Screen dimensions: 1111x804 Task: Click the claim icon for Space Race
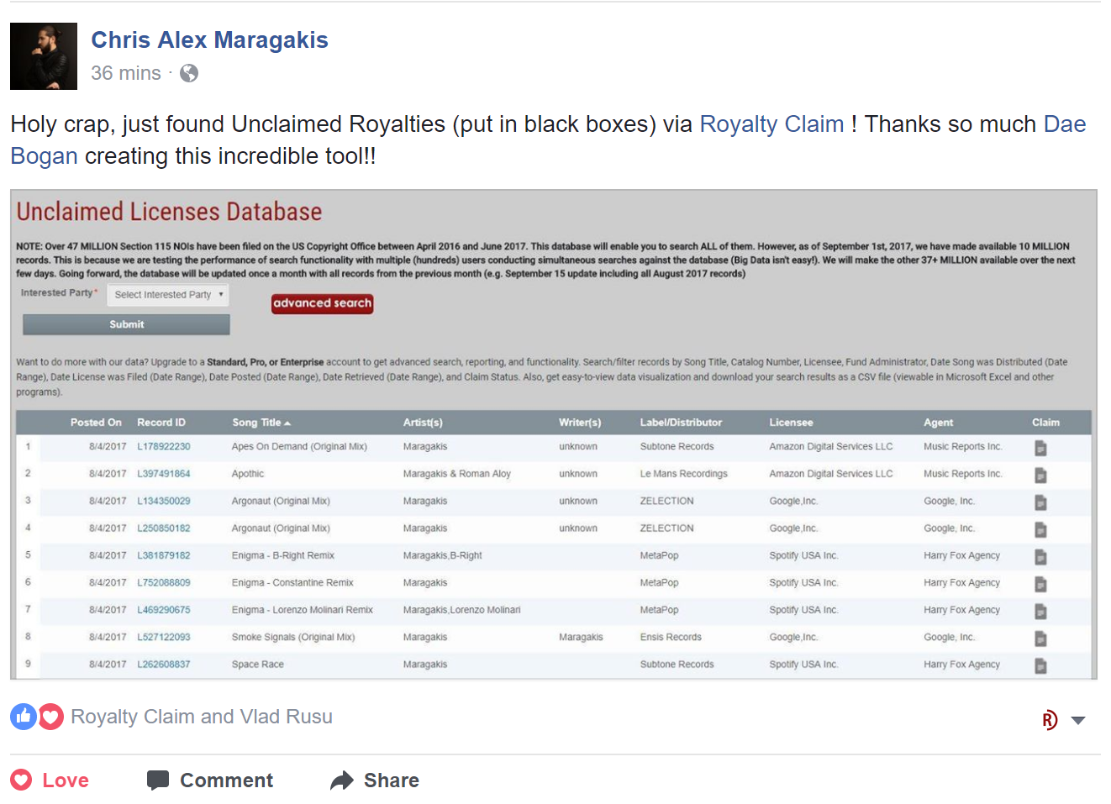point(1040,665)
